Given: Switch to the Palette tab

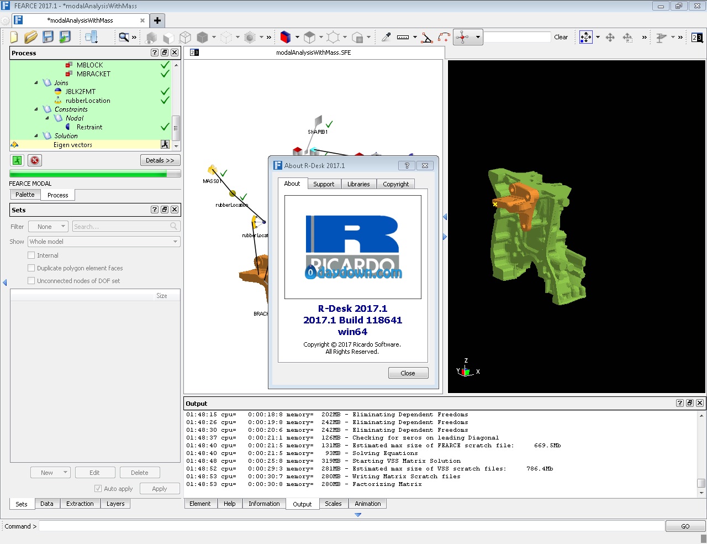Looking at the screenshot, I should 25,195.
